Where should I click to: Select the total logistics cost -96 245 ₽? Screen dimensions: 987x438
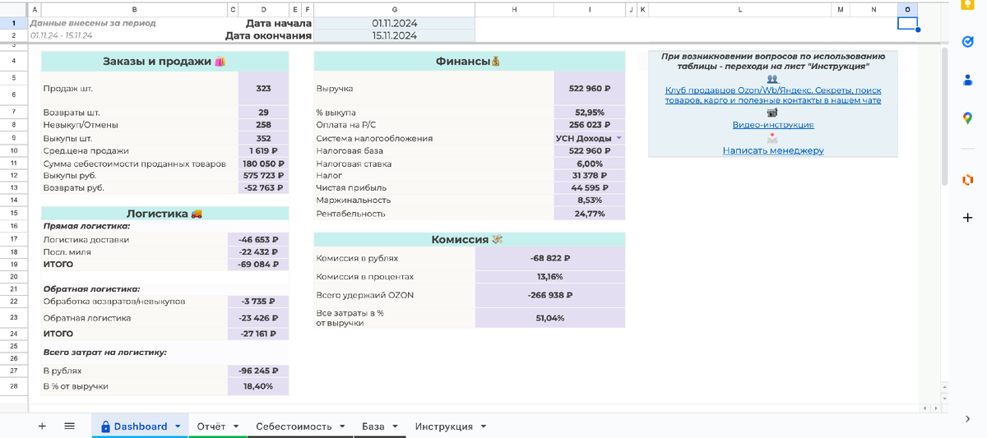tap(258, 371)
